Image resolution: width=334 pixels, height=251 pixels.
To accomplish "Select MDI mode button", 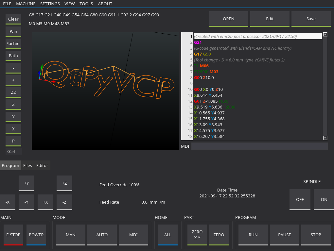I will (133, 235).
